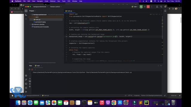191x107 pixels.
Task: Open Problems tool window icon in left stripe
Action: point(26,88)
